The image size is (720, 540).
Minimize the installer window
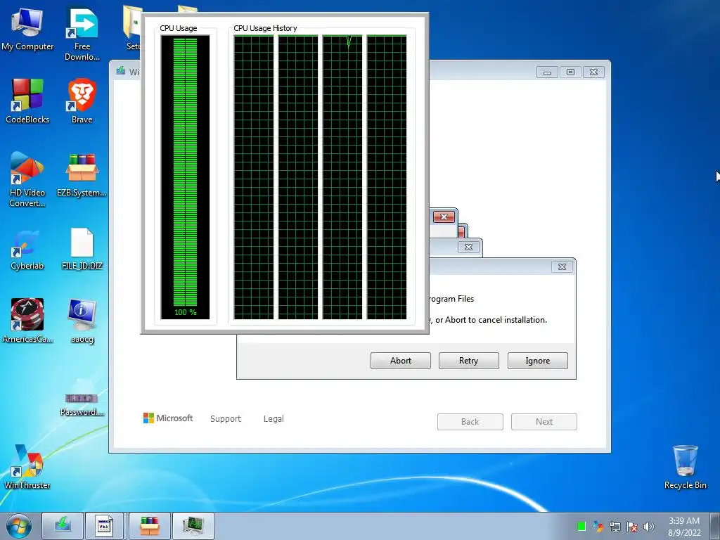tap(547, 72)
